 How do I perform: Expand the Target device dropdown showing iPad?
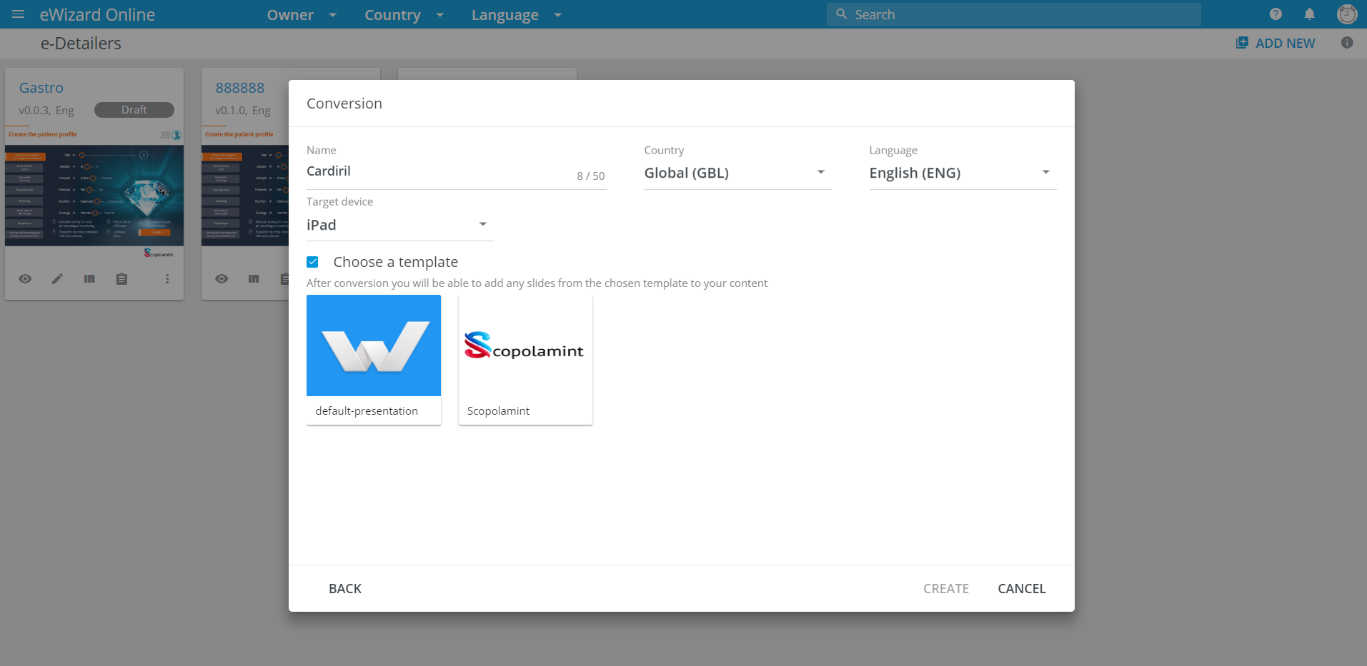point(399,225)
